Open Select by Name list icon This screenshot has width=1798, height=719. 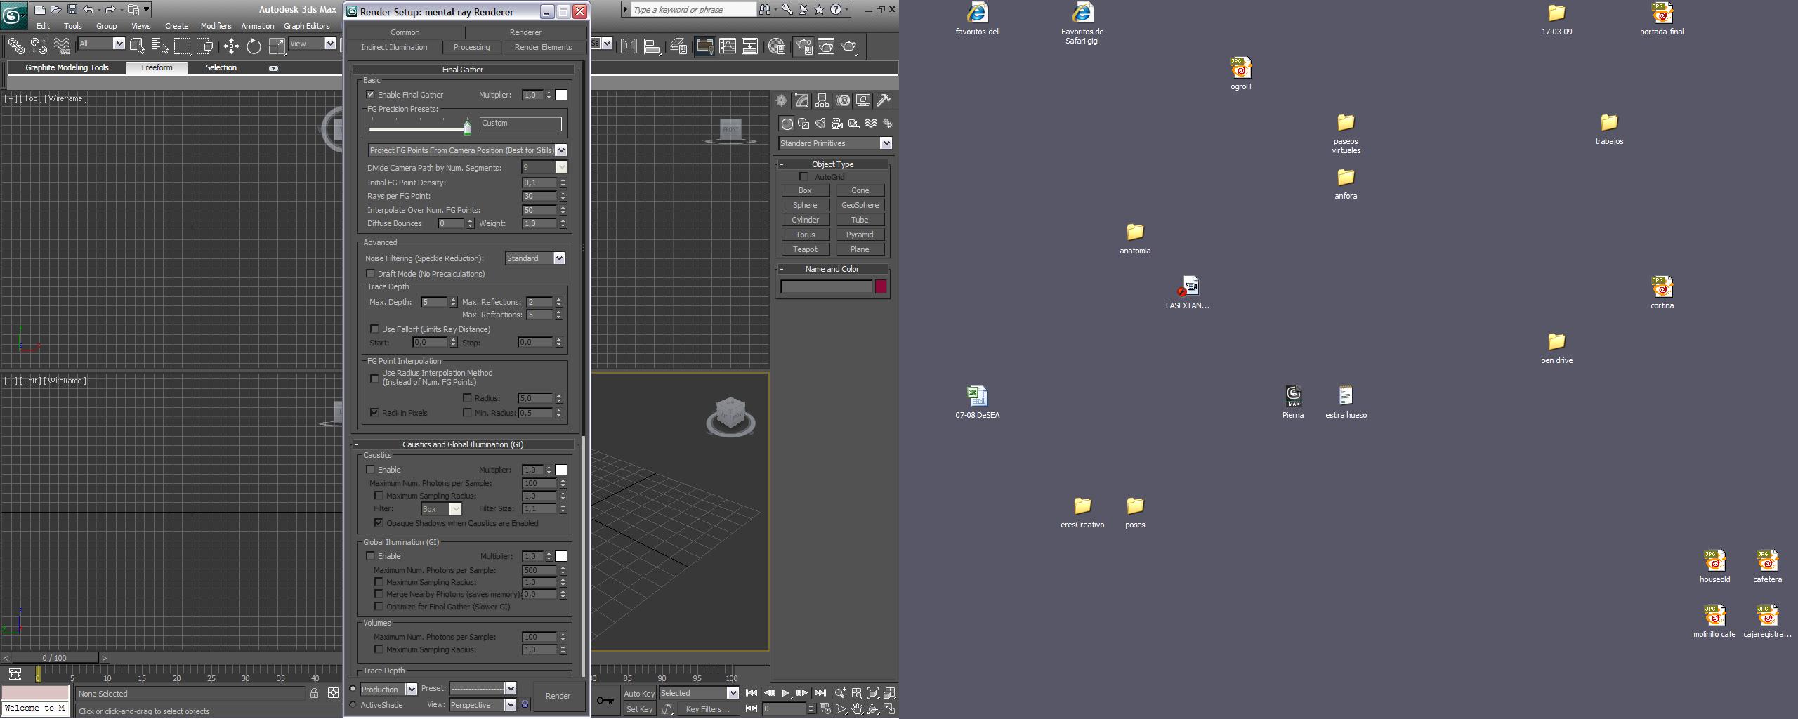click(159, 46)
